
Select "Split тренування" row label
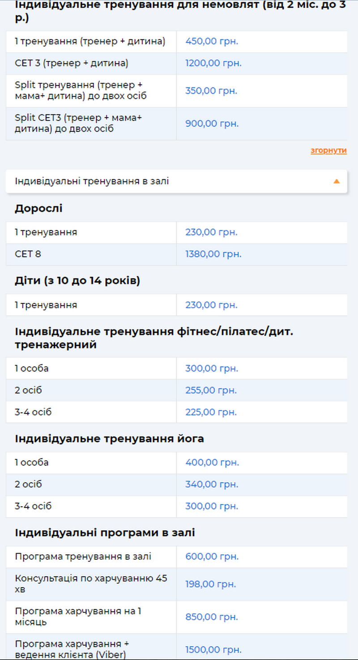pyautogui.click(x=81, y=91)
